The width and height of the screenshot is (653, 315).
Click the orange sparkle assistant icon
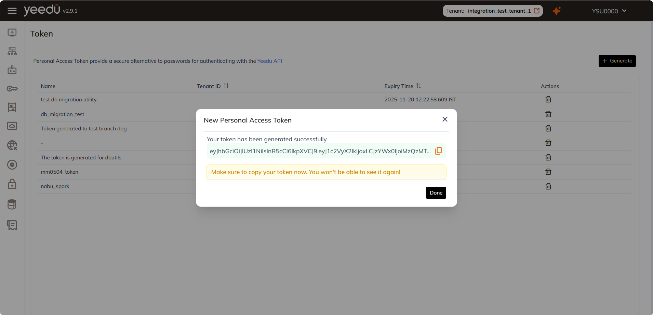pos(557,11)
